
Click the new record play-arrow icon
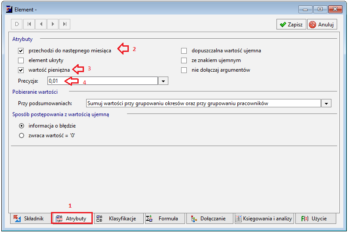tap(17, 24)
